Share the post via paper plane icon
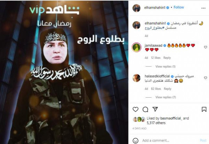The height and width of the screenshot is (144, 209). coord(155,109)
